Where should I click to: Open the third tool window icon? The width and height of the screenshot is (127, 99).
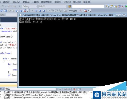115,6
